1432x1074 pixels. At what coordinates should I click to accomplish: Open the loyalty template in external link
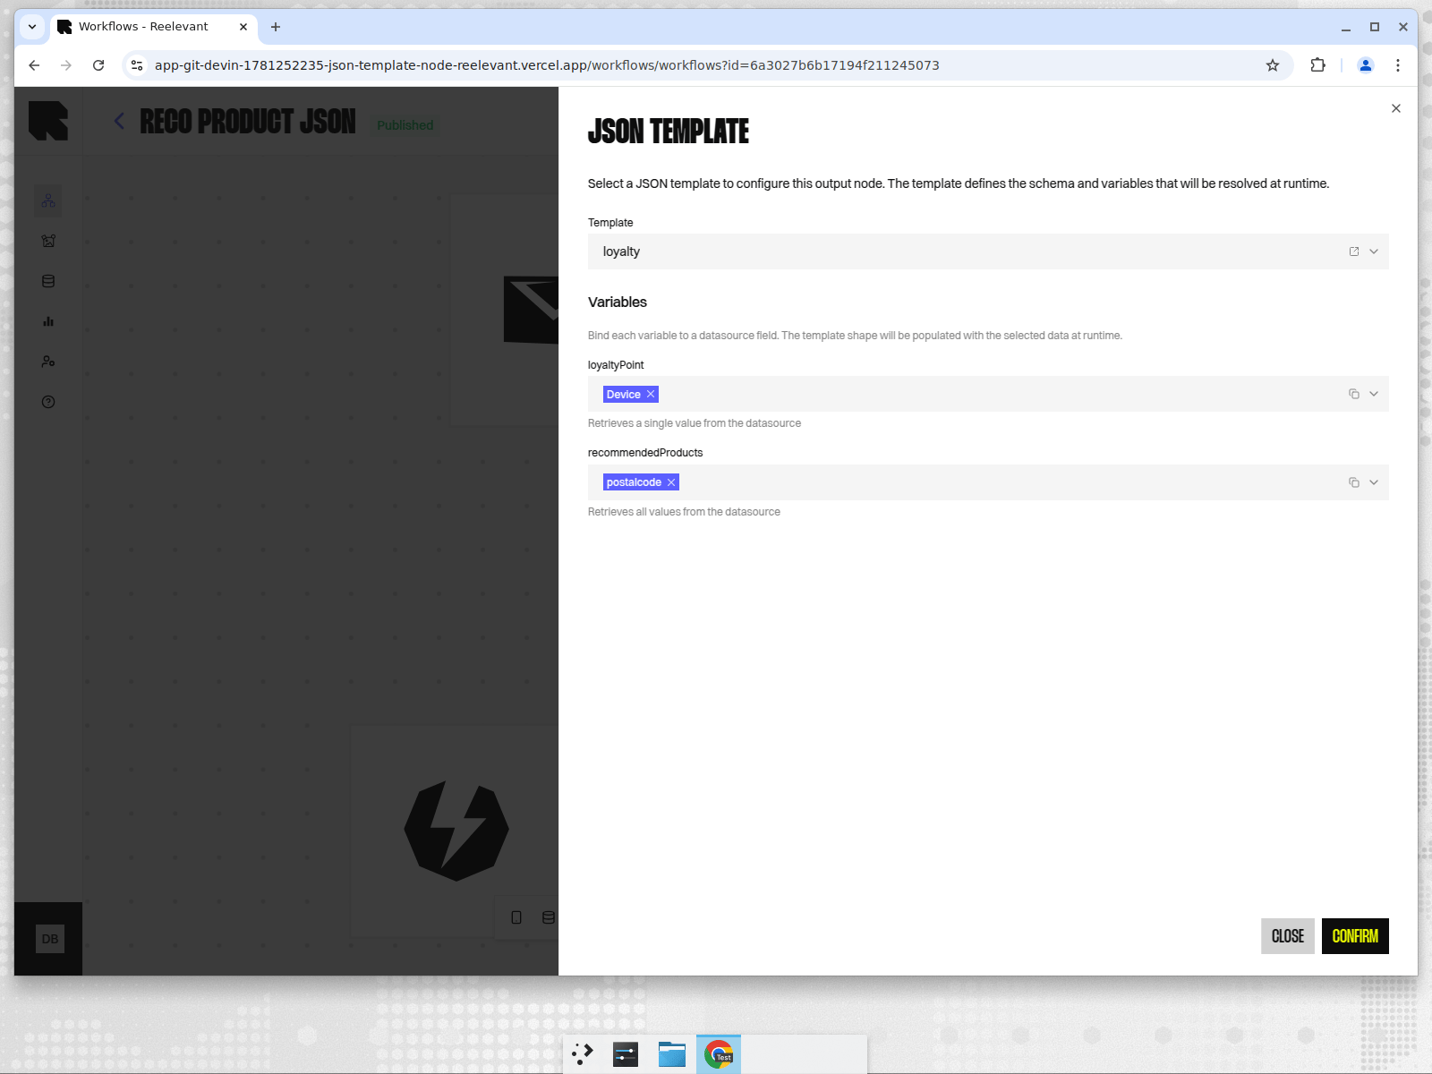click(1354, 251)
